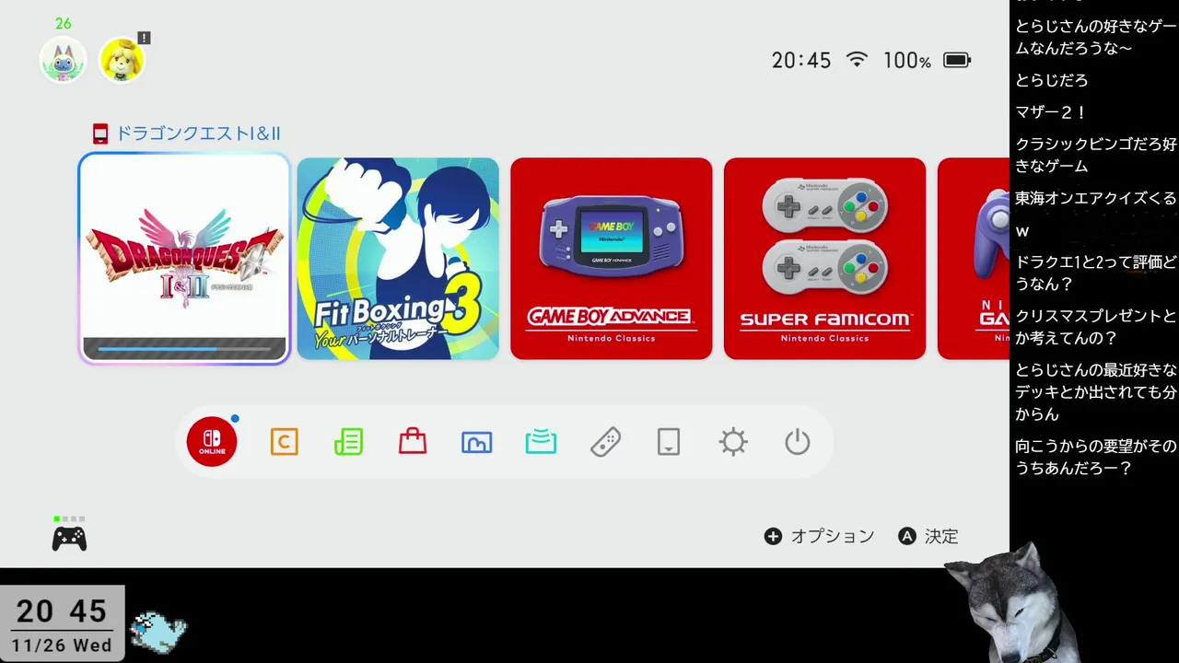Click the Dragon Quest download progress bar

click(x=184, y=349)
